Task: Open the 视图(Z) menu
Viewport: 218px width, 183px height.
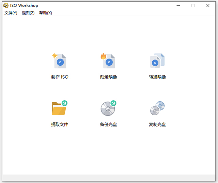Action: click(x=28, y=13)
